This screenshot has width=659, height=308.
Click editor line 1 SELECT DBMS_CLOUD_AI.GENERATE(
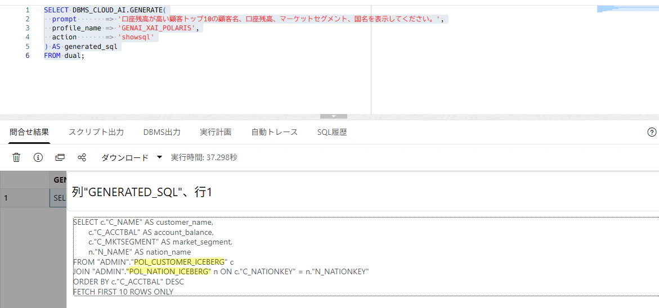pyautogui.click(x=105, y=10)
